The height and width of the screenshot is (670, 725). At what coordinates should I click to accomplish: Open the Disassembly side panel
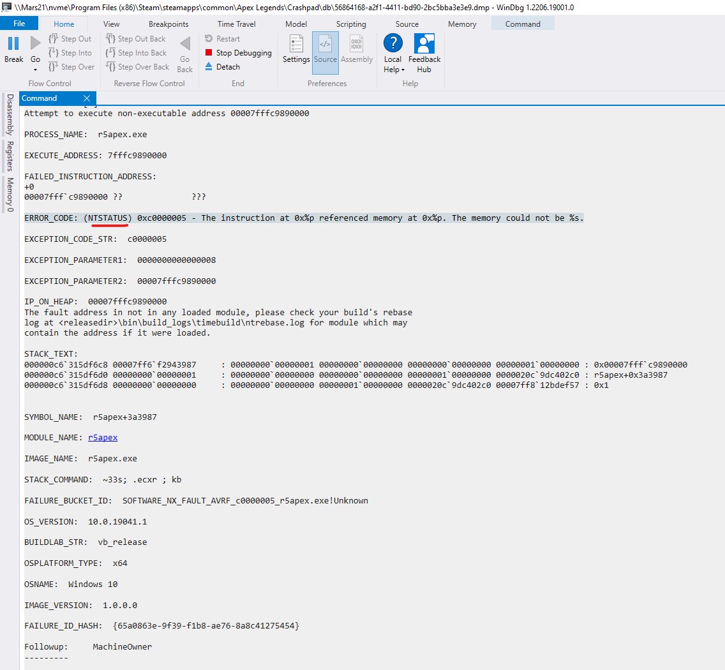(x=10, y=114)
